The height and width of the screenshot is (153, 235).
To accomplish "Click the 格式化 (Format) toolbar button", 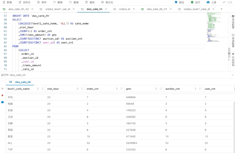I will coord(107,2).
